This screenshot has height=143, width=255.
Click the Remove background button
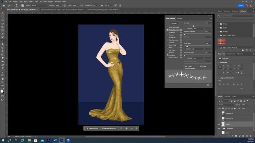point(109,128)
